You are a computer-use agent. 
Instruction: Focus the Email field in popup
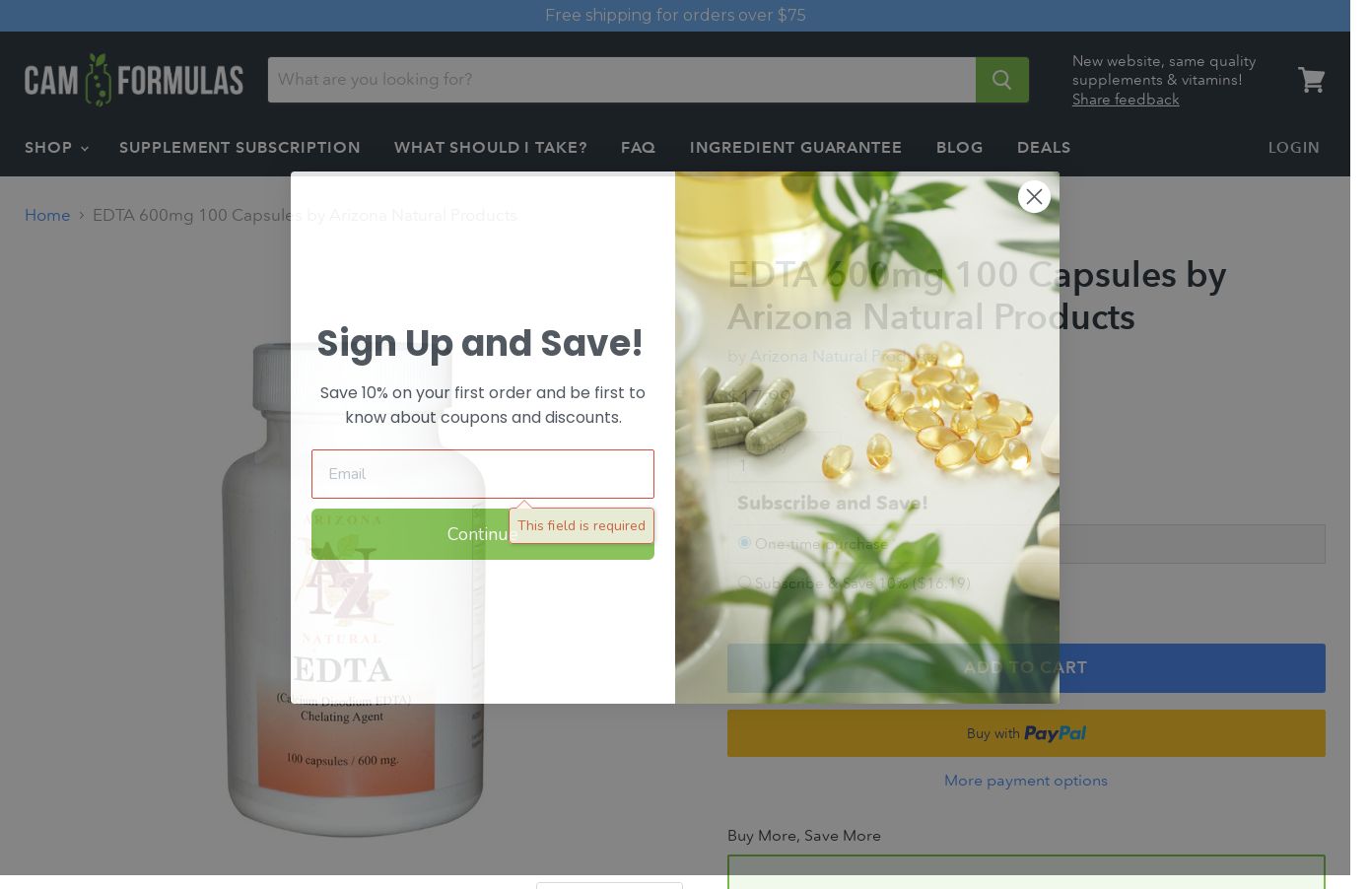point(483,474)
